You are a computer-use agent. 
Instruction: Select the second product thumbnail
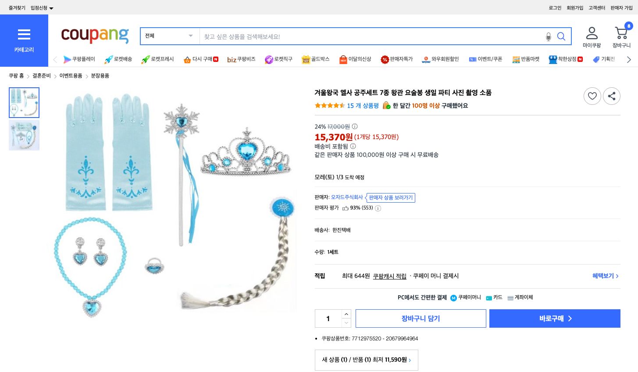24,135
